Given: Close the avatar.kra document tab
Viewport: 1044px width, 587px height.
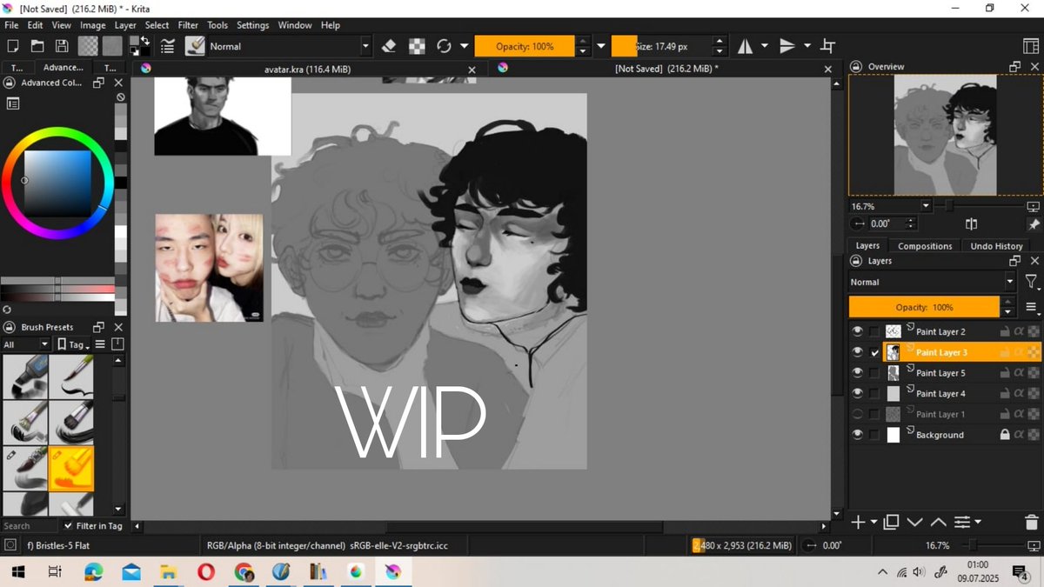Looking at the screenshot, I should click(x=472, y=69).
